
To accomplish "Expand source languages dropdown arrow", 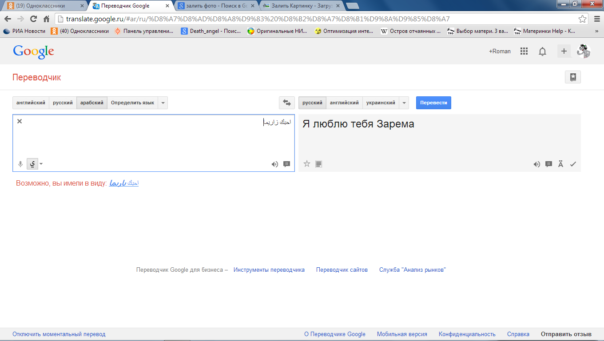I will pyautogui.click(x=163, y=103).
